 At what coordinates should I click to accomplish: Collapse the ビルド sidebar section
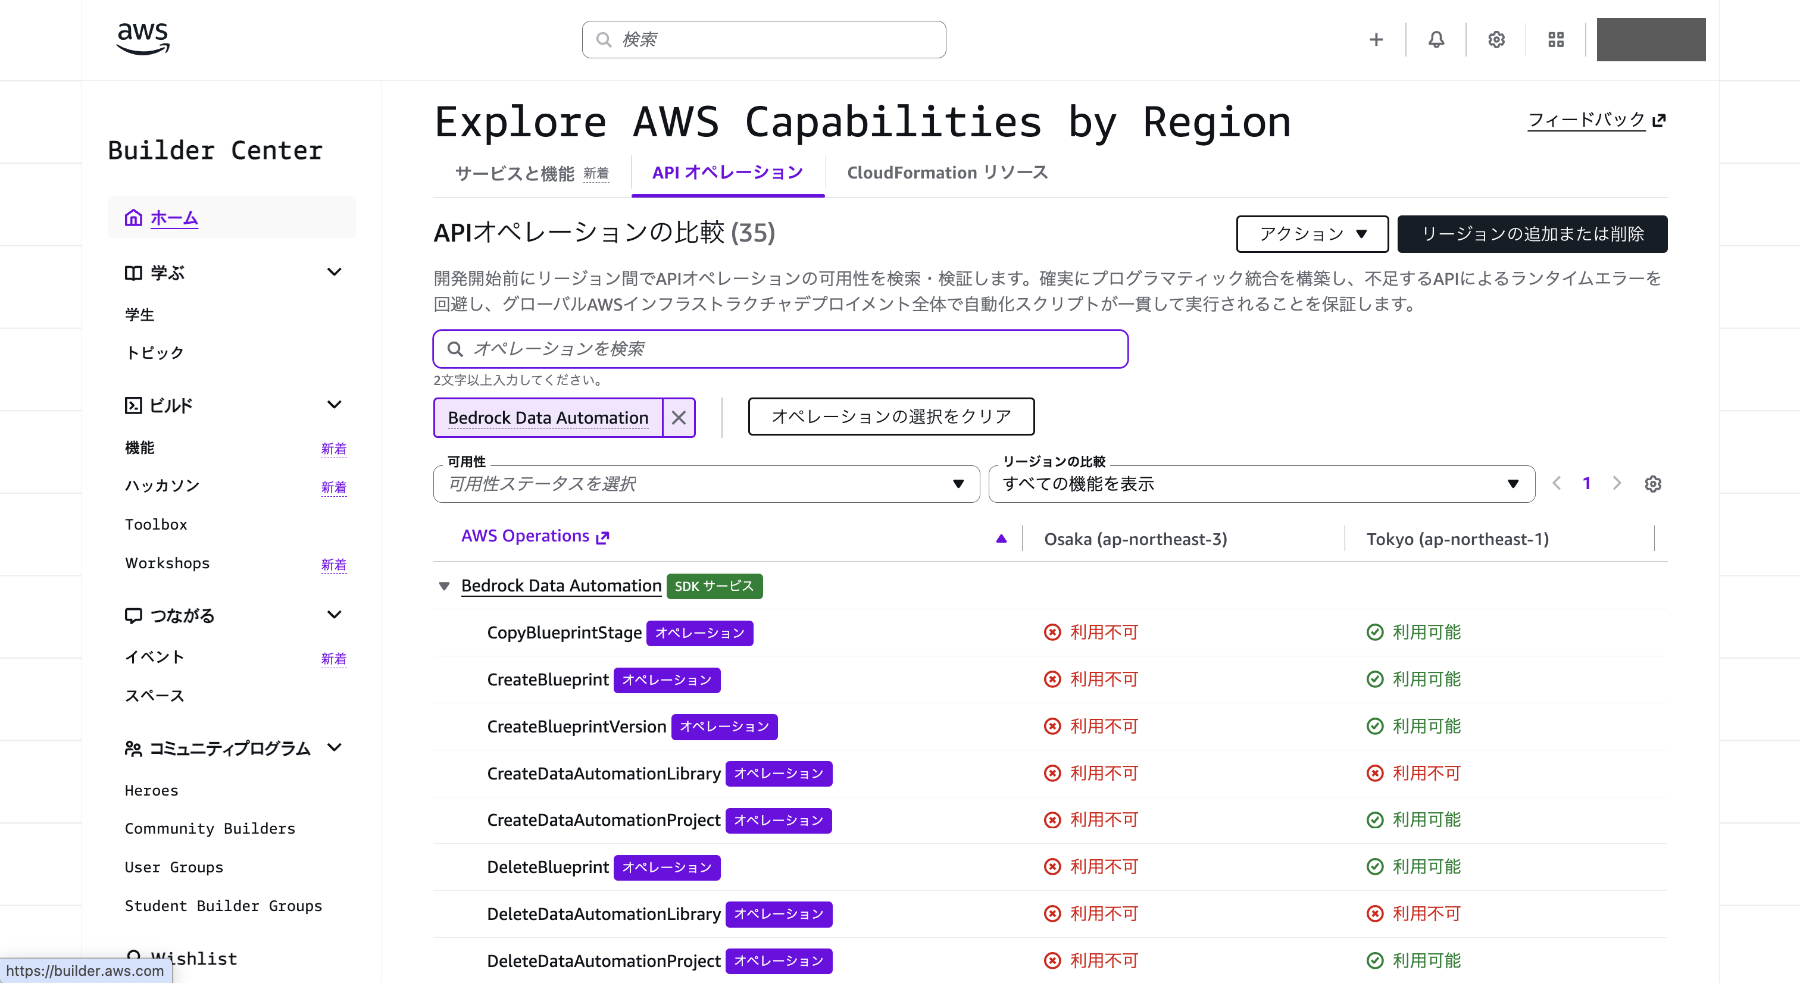(335, 405)
